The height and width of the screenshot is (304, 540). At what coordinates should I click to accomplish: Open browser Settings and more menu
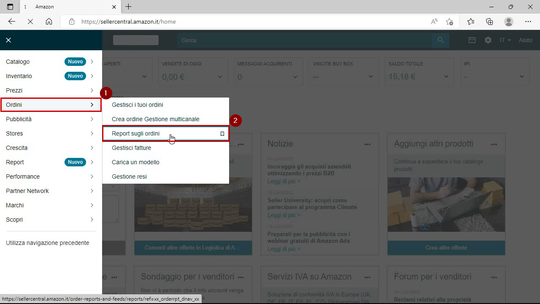coord(528,22)
